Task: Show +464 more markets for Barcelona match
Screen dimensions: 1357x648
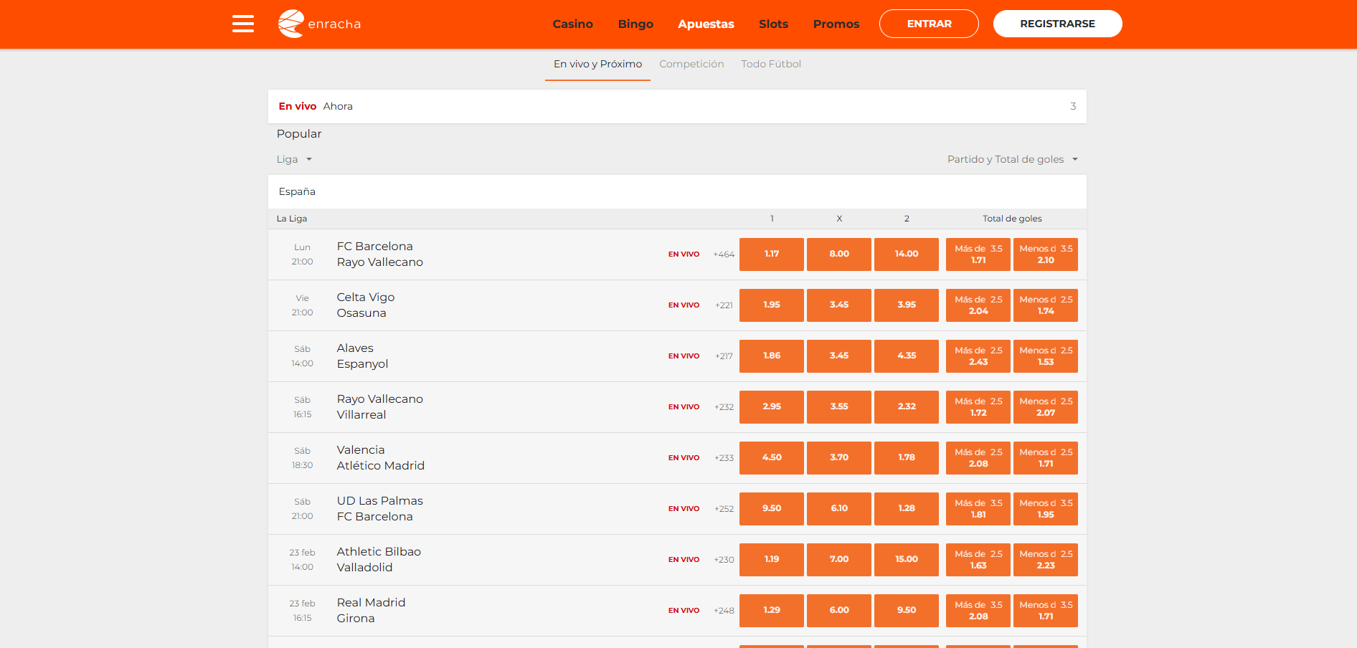Action: click(724, 254)
